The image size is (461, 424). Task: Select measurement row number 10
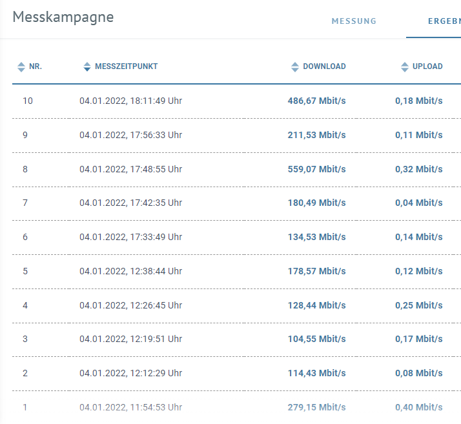[x=28, y=101]
